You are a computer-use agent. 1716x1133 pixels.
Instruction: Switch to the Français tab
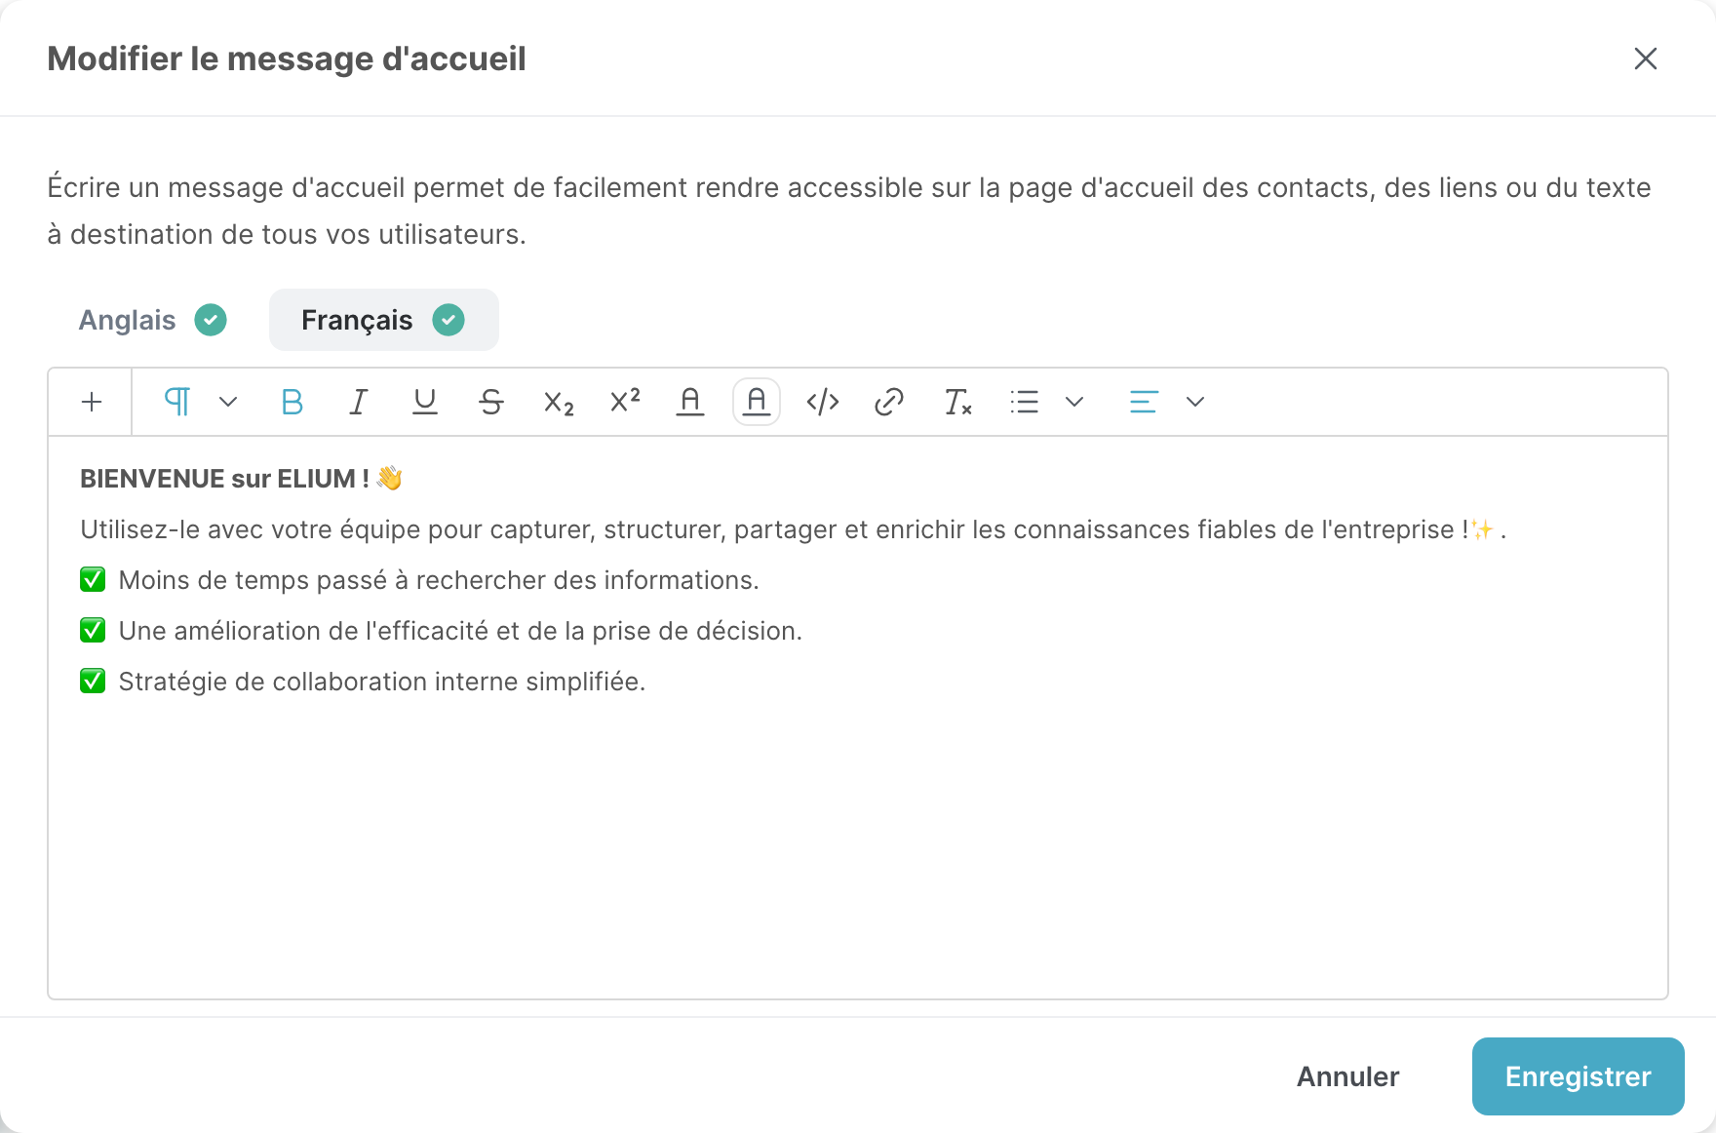point(384,320)
